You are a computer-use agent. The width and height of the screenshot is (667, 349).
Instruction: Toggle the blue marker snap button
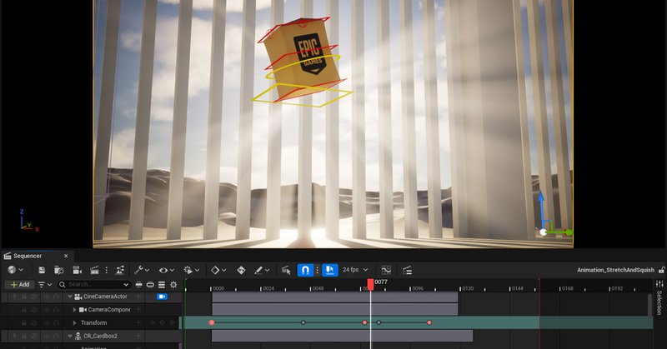coord(329,270)
